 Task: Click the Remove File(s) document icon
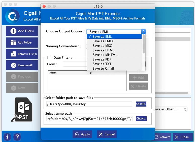[13, 54]
